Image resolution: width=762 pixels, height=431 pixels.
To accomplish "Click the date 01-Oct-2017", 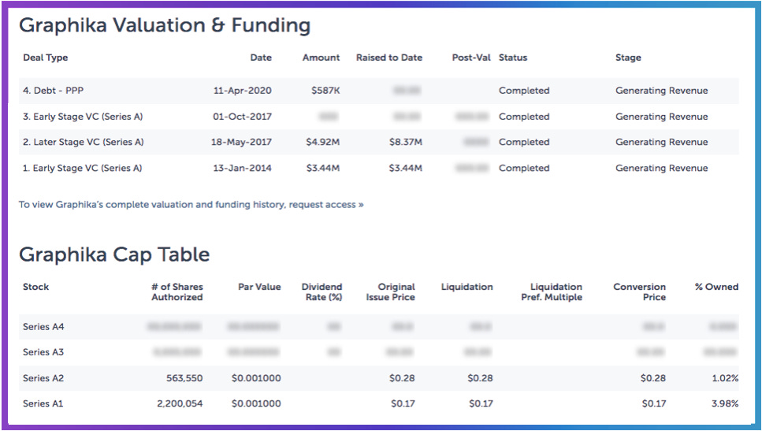I will [x=243, y=117].
